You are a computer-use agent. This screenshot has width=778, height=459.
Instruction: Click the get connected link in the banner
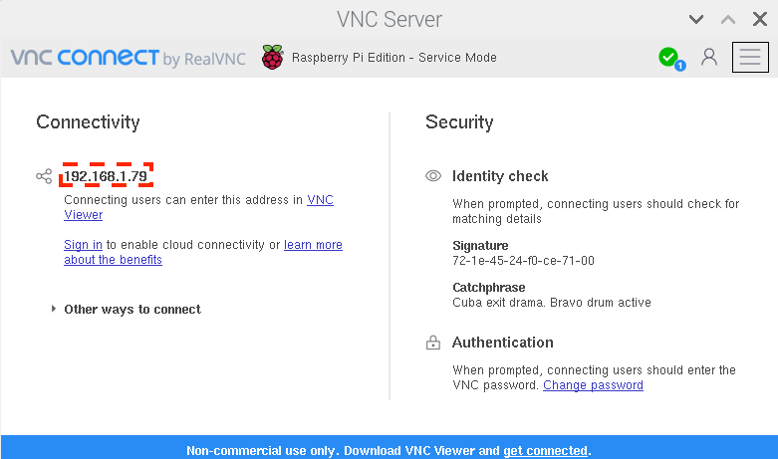tap(545, 451)
